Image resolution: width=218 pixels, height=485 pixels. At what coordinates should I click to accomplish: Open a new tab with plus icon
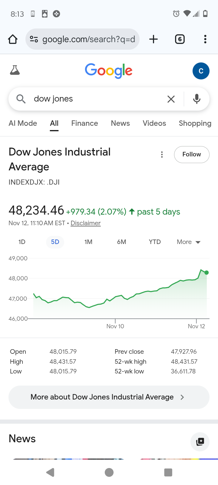[x=154, y=39]
